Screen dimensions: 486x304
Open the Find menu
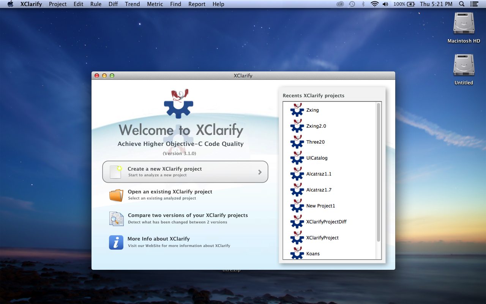click(x=175, y=4)
